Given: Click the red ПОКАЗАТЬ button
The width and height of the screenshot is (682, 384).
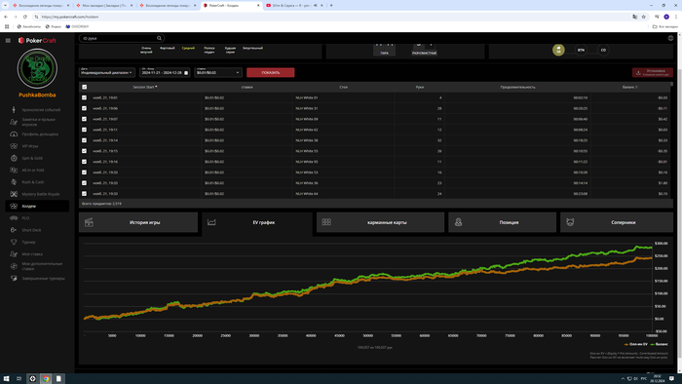Looking at the screenshot, I should pos(271,73).
